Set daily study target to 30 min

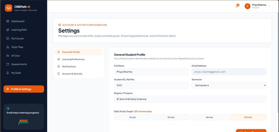(x=171, y=117)
